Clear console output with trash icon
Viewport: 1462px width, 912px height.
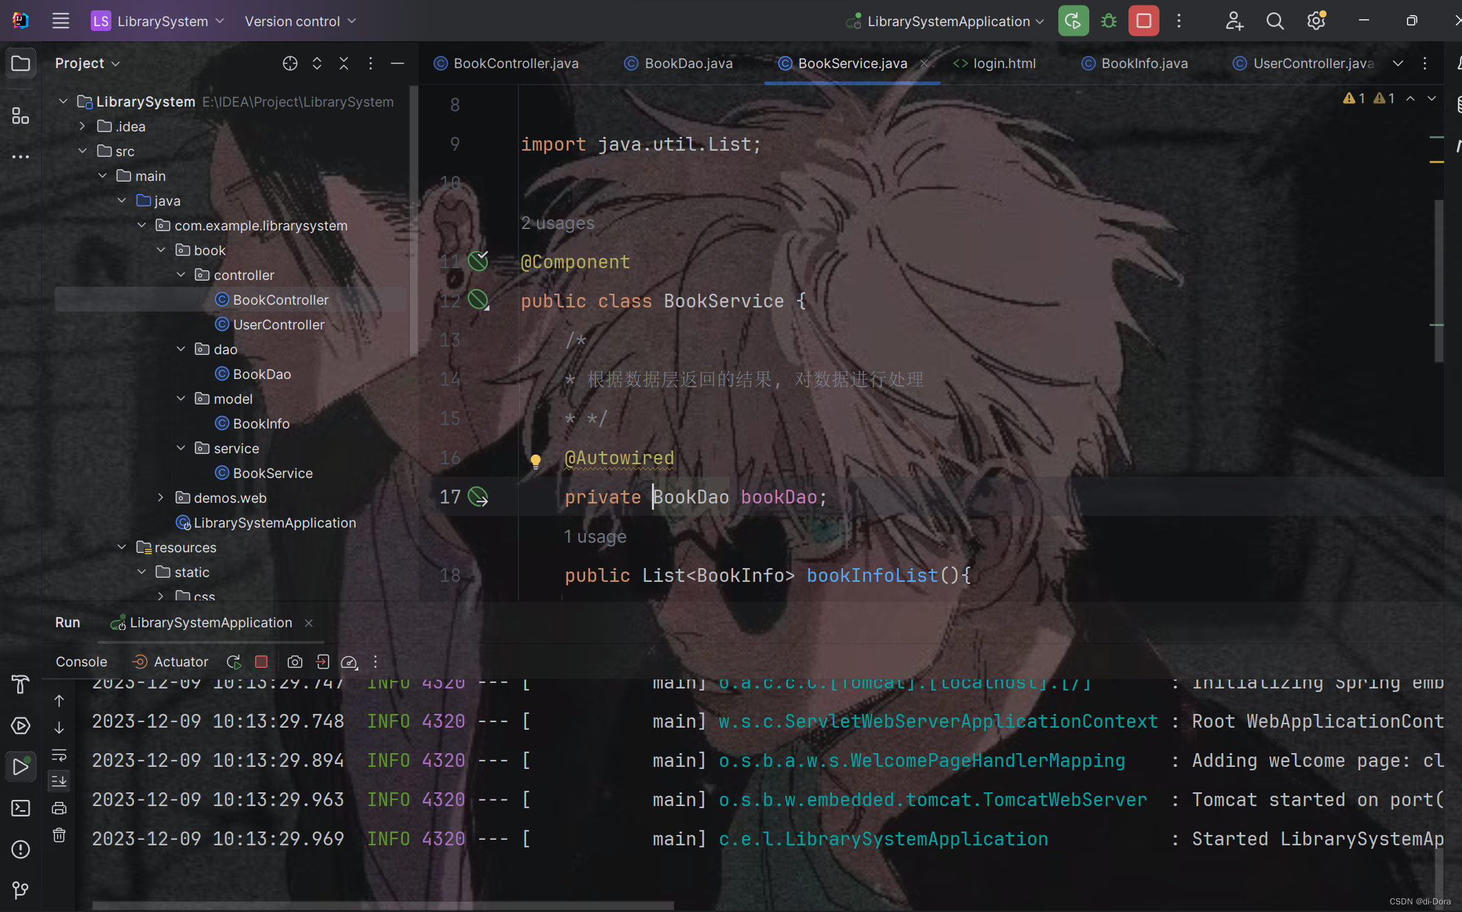coord(59,835)
